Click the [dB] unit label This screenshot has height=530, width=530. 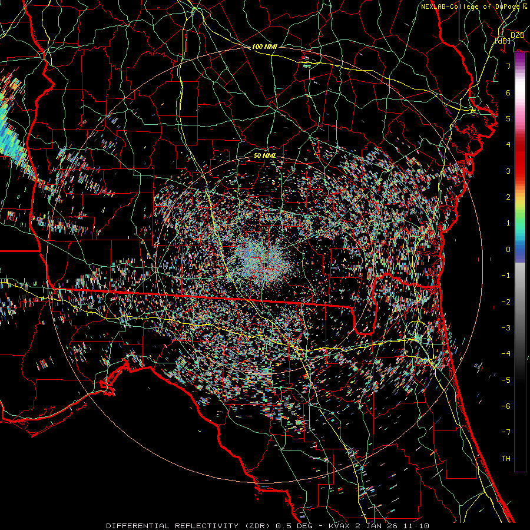[503, 41]
